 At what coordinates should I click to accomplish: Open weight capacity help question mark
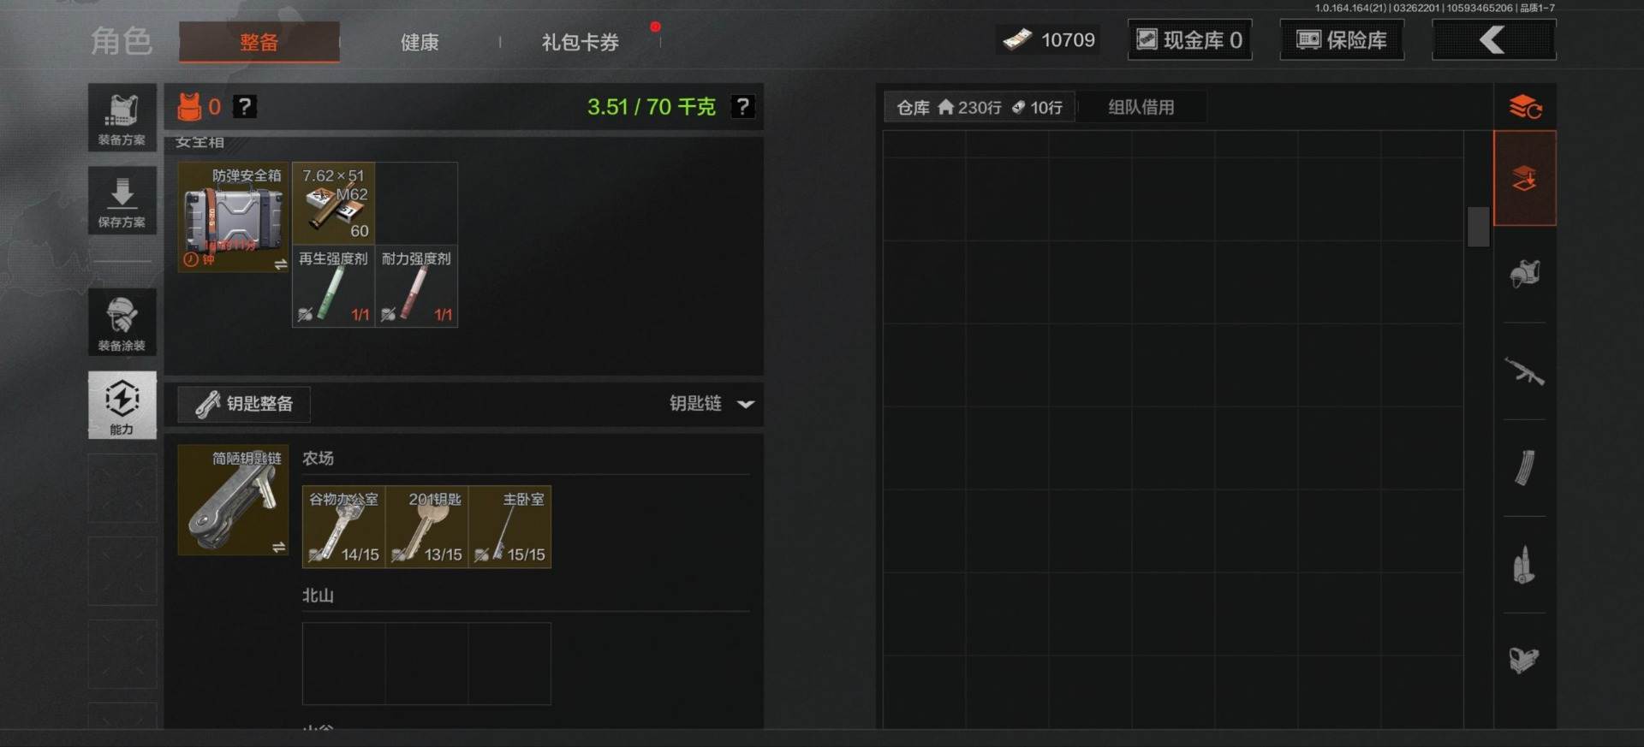point(742,107)
